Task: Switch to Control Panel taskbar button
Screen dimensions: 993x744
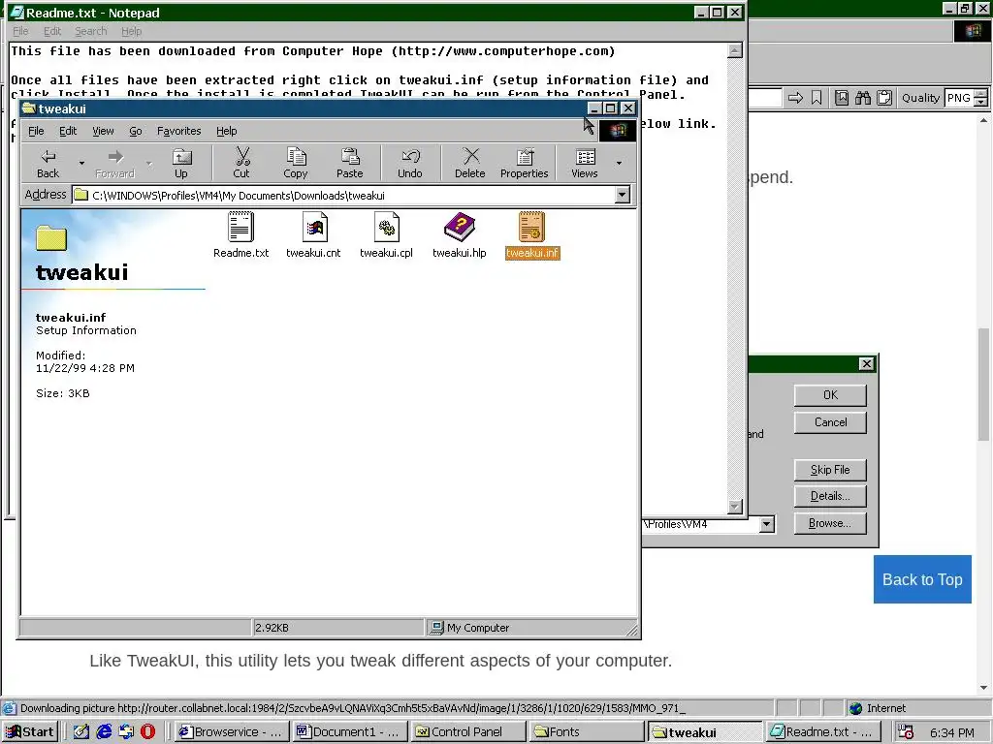Action: [x=467, y=732]
